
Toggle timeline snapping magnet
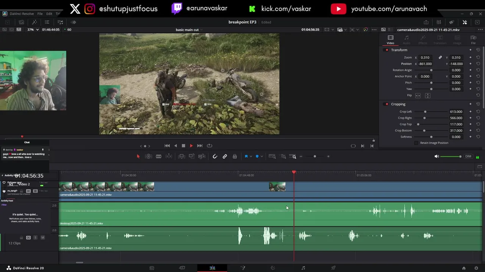pyautogui.click(x=215, y=156)
